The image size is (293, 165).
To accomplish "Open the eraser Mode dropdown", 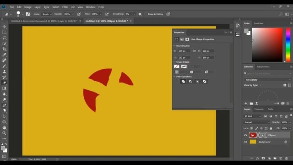I will 47,14.
